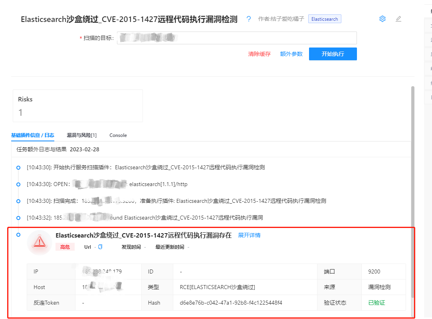Click the edit pencil icon
432x319 pixels.
tap(398, 19)
